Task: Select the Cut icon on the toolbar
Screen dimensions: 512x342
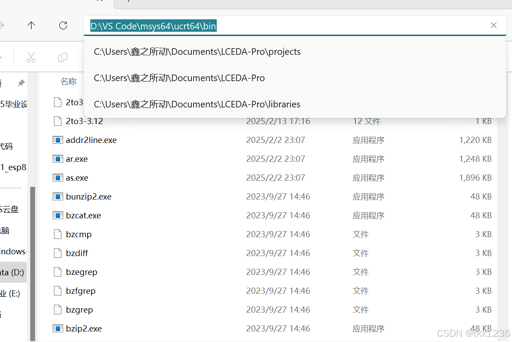Action: coord(31,57)
